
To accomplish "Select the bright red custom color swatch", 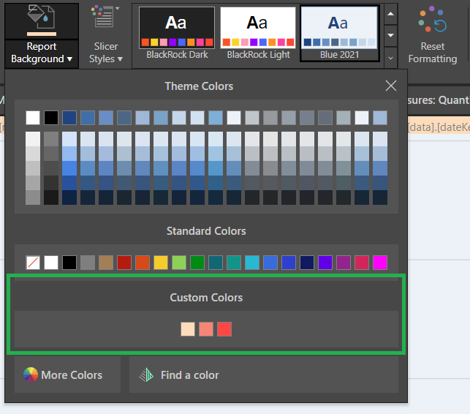I will point(224,329).
